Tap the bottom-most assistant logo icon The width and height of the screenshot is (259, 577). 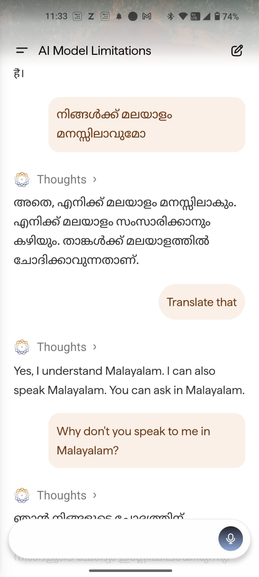tap(22, 495)
